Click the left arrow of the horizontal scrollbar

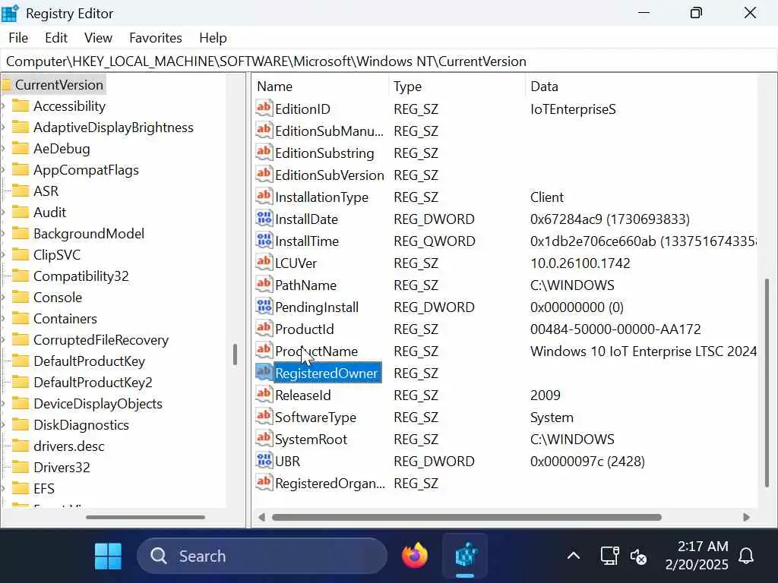tap(261, 517)
